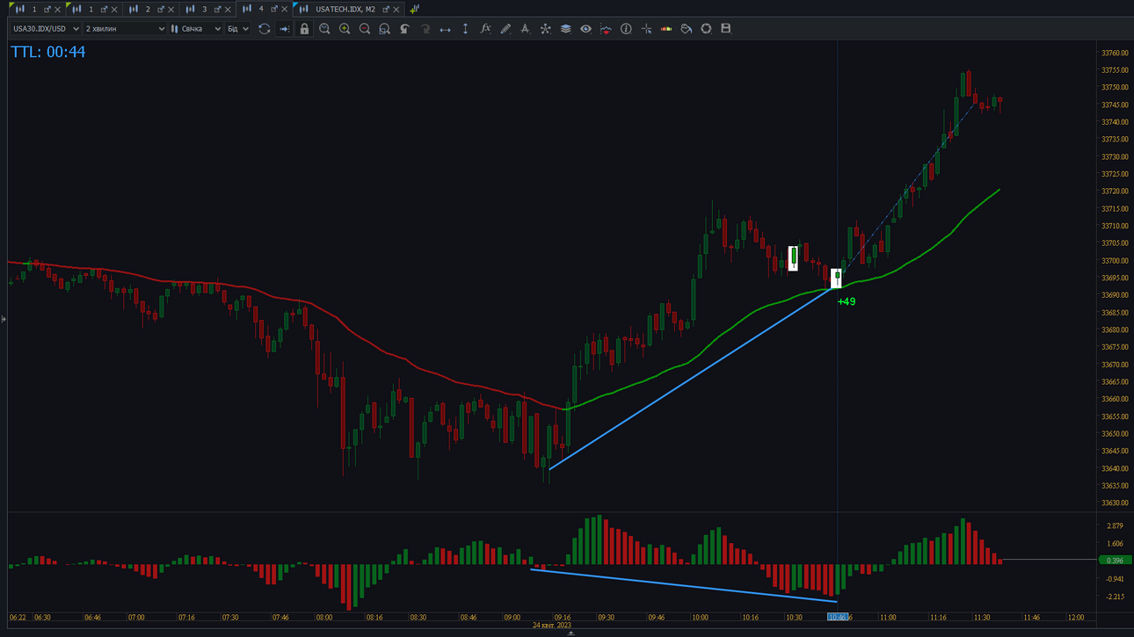Select the pencil drawing tool
Viewport: 1134px width, 637px height.
(x=505, y=29)
